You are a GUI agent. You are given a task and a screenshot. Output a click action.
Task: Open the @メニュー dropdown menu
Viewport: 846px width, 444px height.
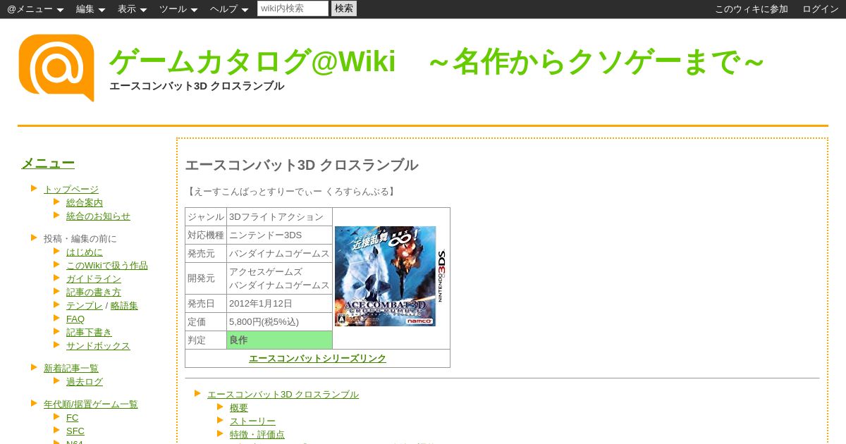pos(35,9)
